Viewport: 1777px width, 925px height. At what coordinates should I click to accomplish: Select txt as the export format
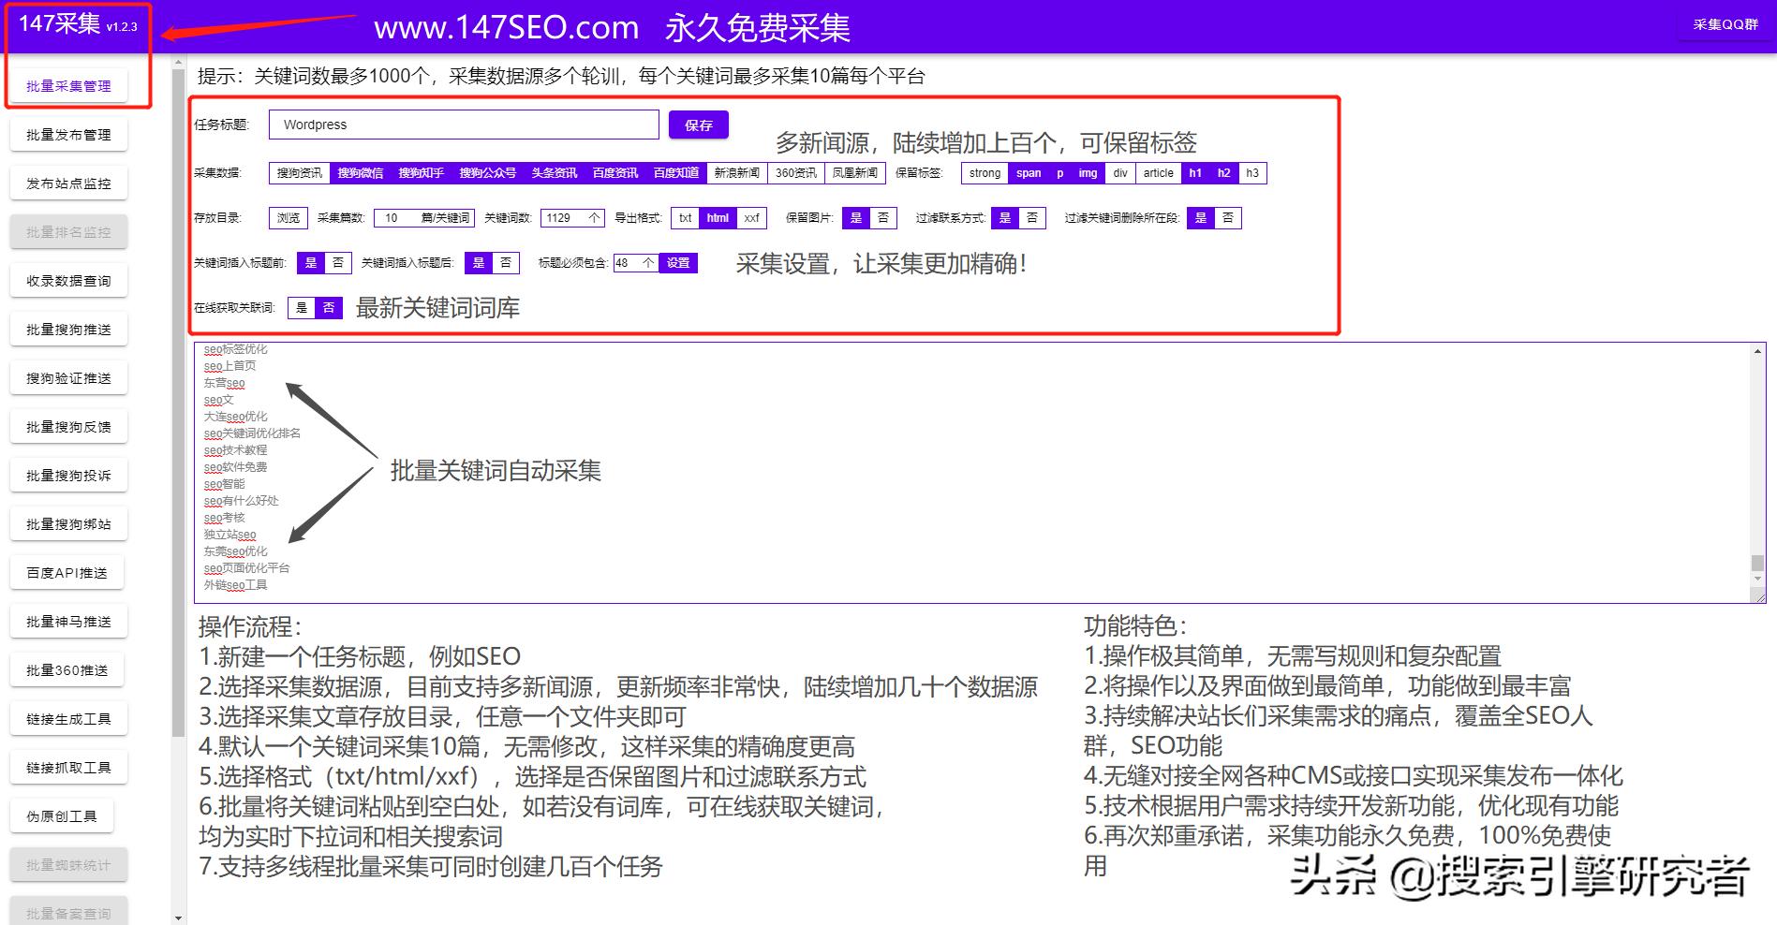click(x=685, y=217)
